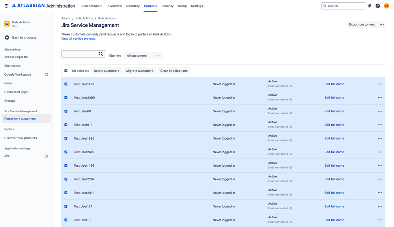Click email not verified info icon for Test User1429

tap(291, 86)
